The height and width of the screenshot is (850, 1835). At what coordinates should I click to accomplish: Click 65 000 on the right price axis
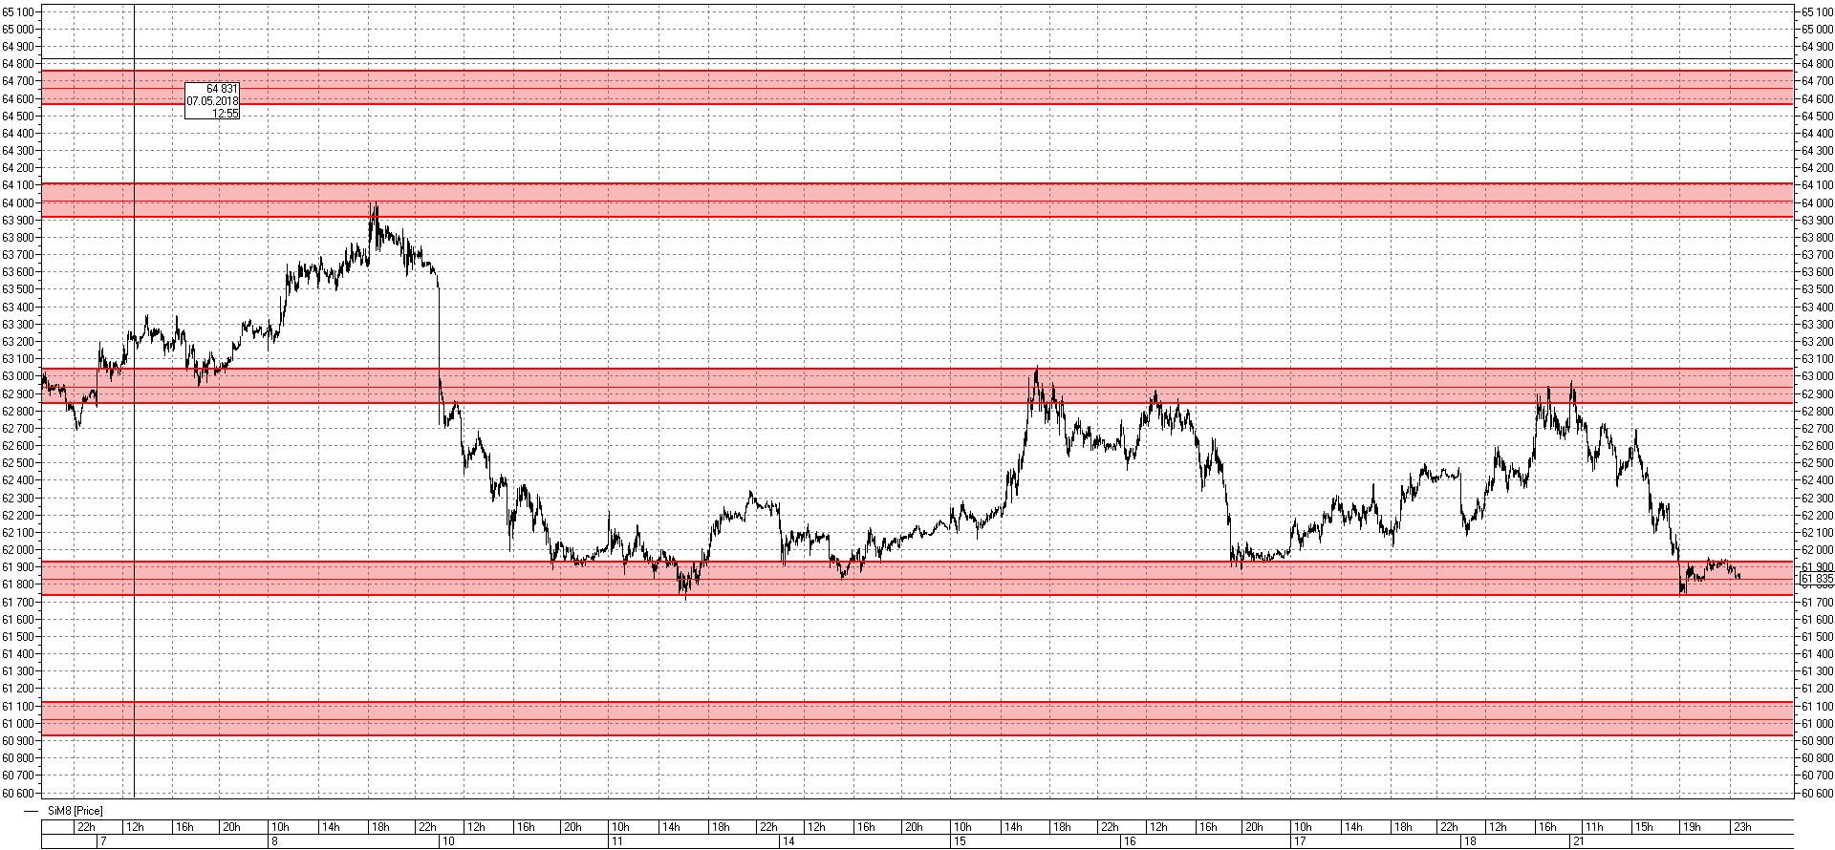click(x=1817, y=29)
